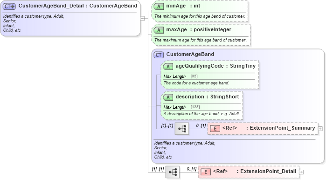Click the A icon beside minAge
Viewport: 326px width, 180px height.
point(159,7)
